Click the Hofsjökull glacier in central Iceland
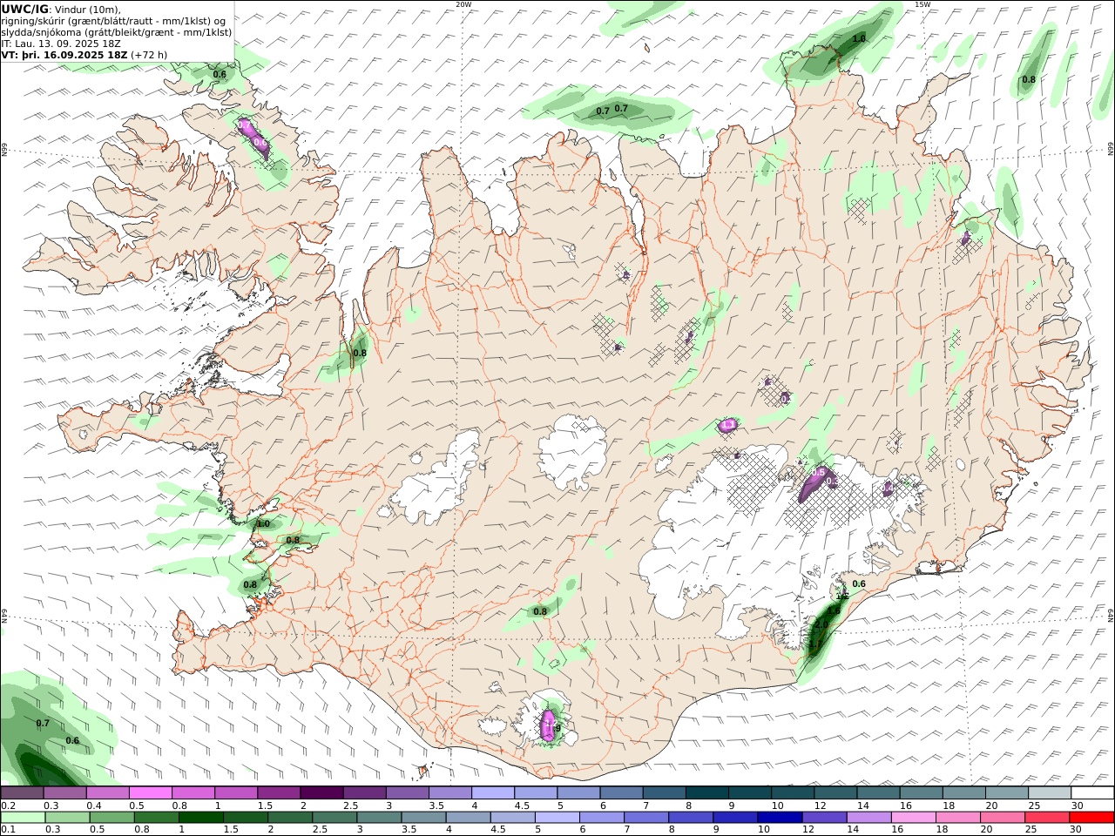Image resolution: width=1115 pixels, height=836 pixels. pos(573,451)
